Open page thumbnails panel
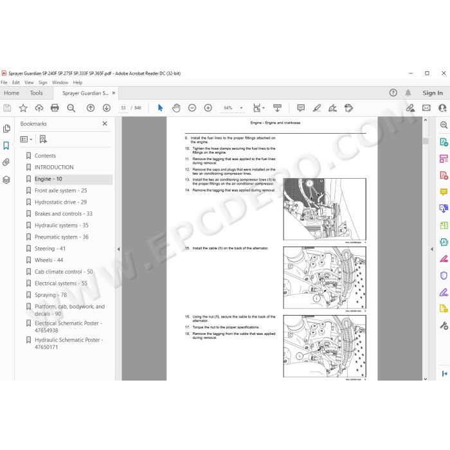This screenshot has height=450, width=450. (x=6, y=129)
